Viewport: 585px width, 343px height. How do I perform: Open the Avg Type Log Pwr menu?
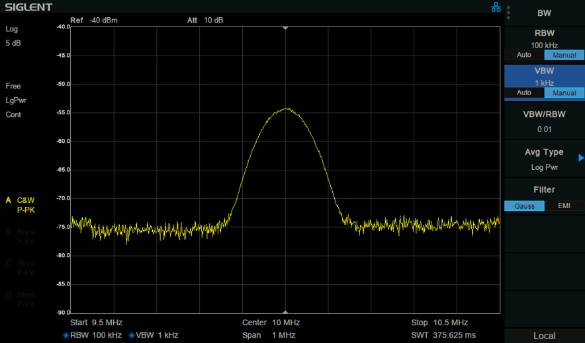(545, 159)
